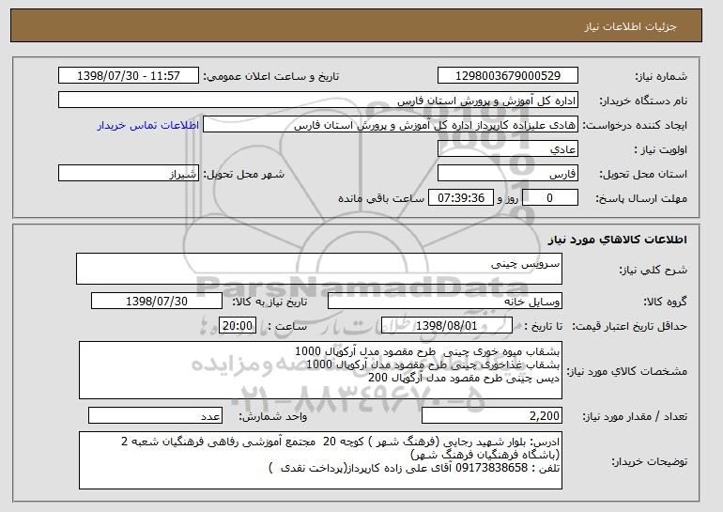Click the label تاریخ نیاز به کالا
This screenshot has height=512, width=723.
[x=269, y=302]
